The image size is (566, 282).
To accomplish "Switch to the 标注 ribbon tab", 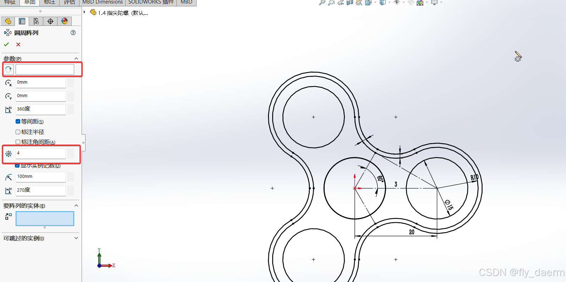I will (x=50, y=2).
